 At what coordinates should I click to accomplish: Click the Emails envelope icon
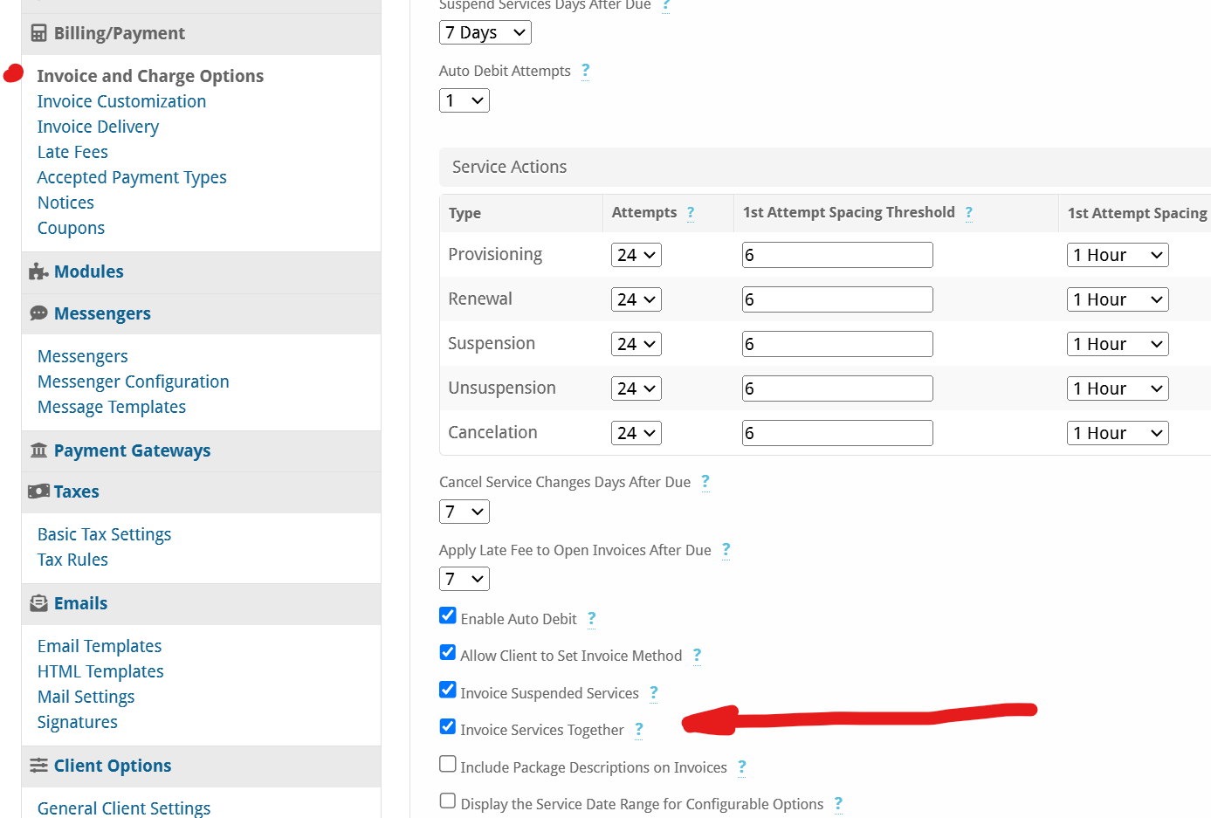tap(38, 603)
